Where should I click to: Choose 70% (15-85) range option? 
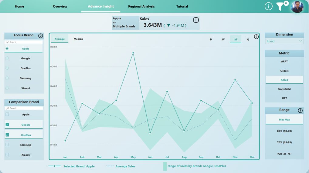tap(284, 142)
